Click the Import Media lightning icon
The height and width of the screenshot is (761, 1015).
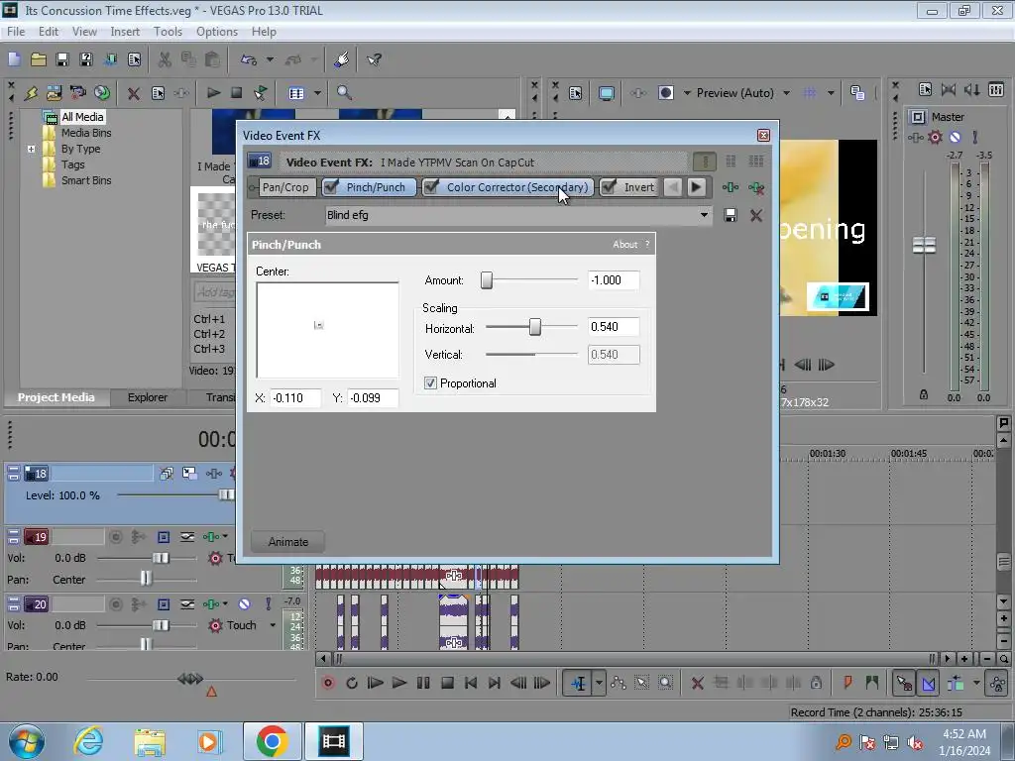click(x=31, y=93)
